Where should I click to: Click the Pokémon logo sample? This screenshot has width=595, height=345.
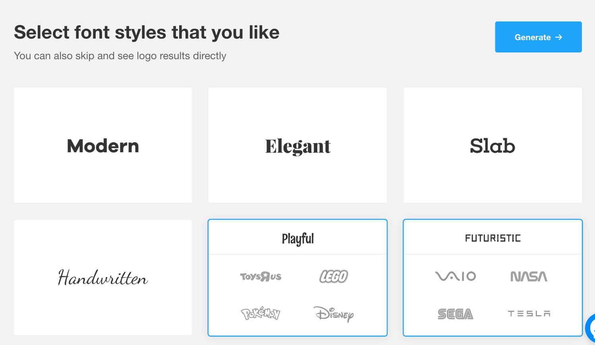click(261, 314)
